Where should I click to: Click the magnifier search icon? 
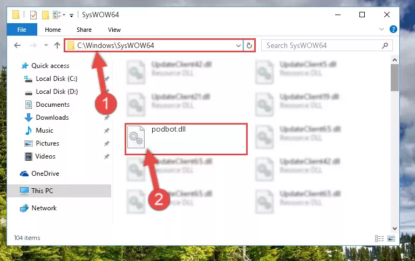[x=385, y=45]
